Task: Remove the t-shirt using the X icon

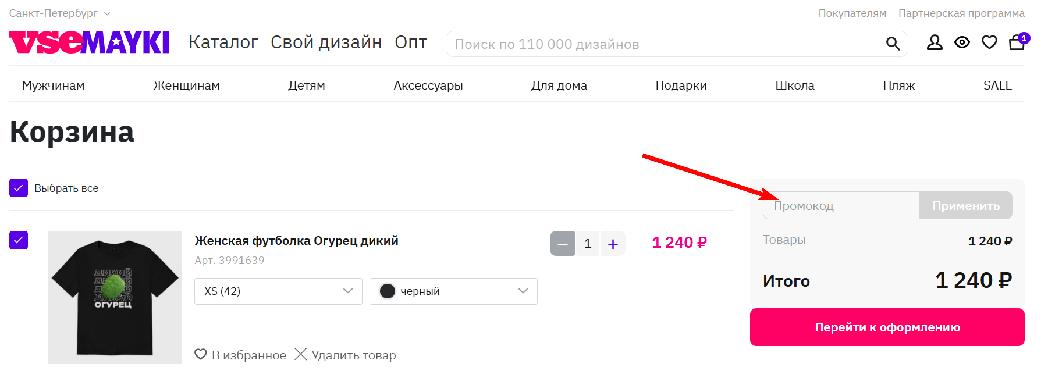Action: click(x=301, y=355)
